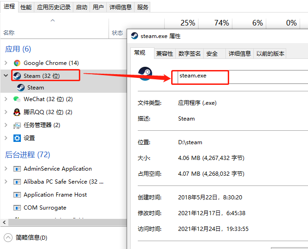This screenshot has height=249, width=308.
Task: Click the 简略信息(D) button
Action: click(26, 238)
